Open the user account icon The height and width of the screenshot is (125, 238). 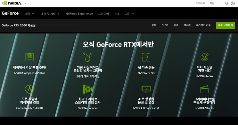pyautogui.click(x=233, y=3)
